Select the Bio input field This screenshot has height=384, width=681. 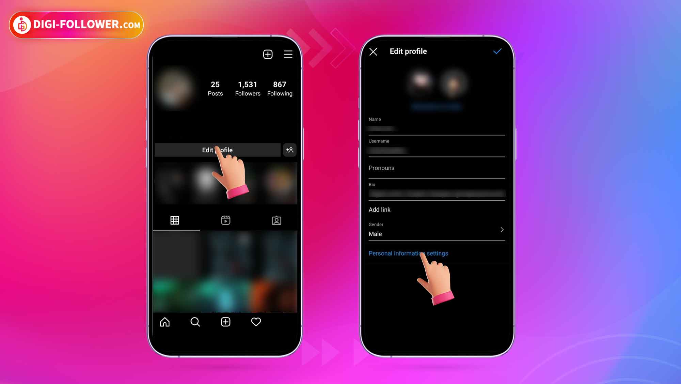(435, 194)
